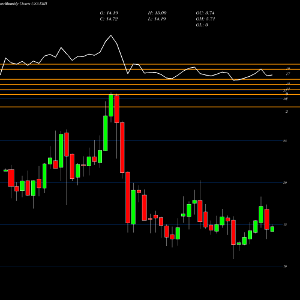
Task: Click the price axis label 10 at bottom
Action: coord(285,266)
